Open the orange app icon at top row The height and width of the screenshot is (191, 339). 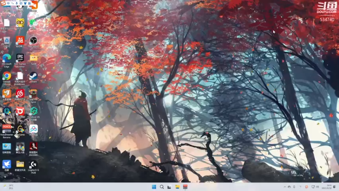34,6
